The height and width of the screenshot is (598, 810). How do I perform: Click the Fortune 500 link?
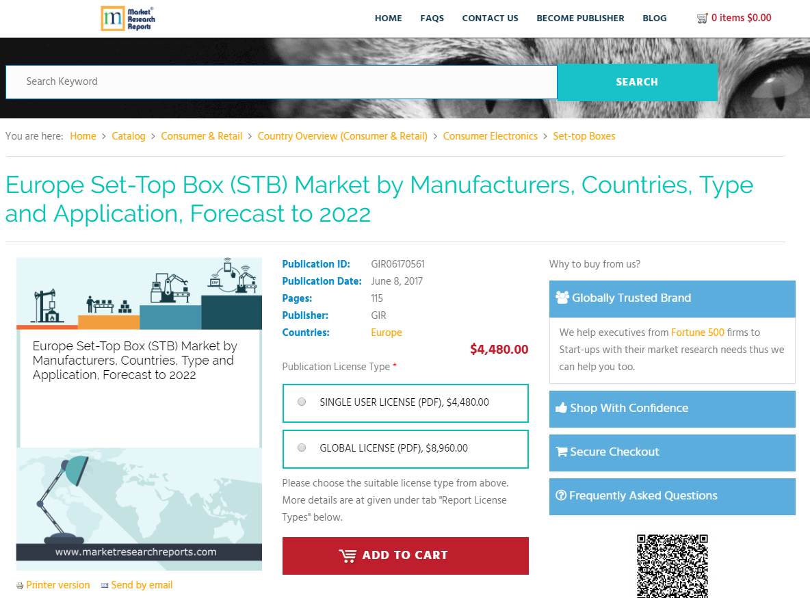(x=697, y=333)
